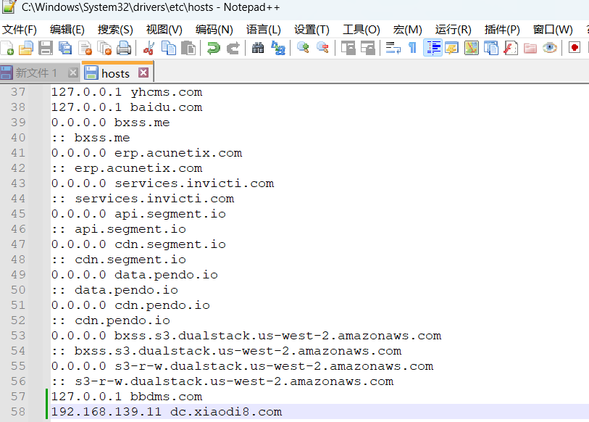This screenshot has height=422, width=589.
Task: Click line number 37 in the margin
Action: (x=18, y=92)
